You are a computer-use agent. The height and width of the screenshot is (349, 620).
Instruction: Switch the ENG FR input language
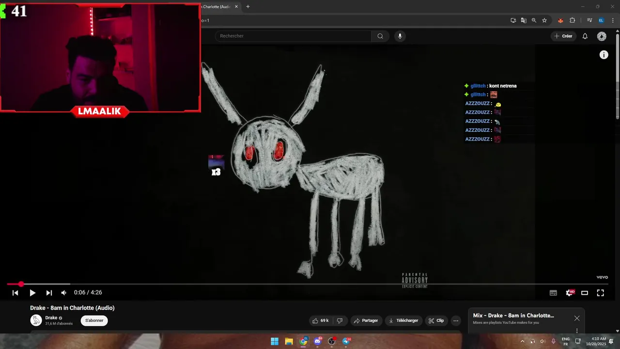click(x=565, y=341)
